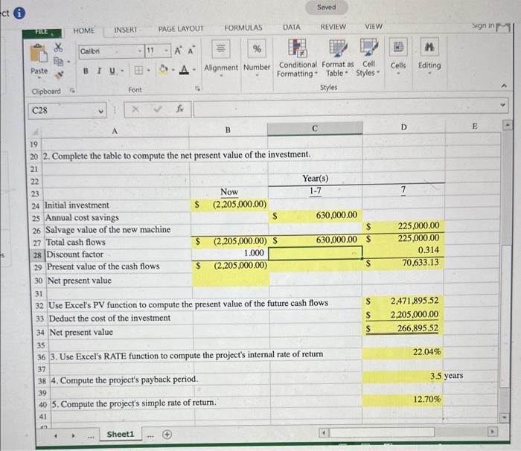Image resolution: width=521 pixels, height=451 pixels.
Task: Toggle Bold formatting
Action: [86, 71]
